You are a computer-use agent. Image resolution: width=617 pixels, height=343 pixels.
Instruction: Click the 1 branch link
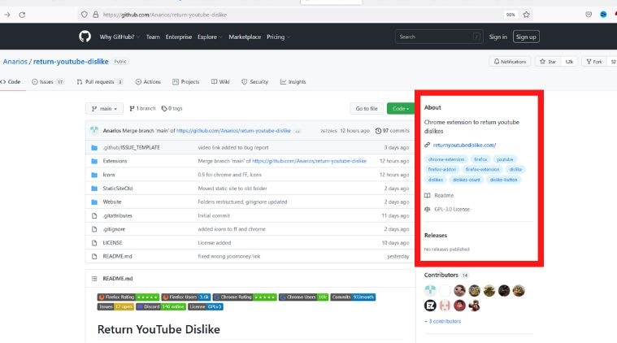(142, 109)
